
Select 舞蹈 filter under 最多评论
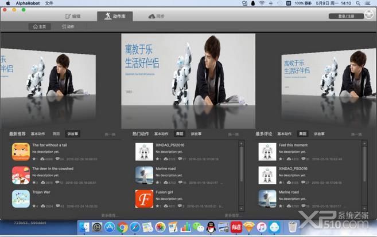coord(303,134)
